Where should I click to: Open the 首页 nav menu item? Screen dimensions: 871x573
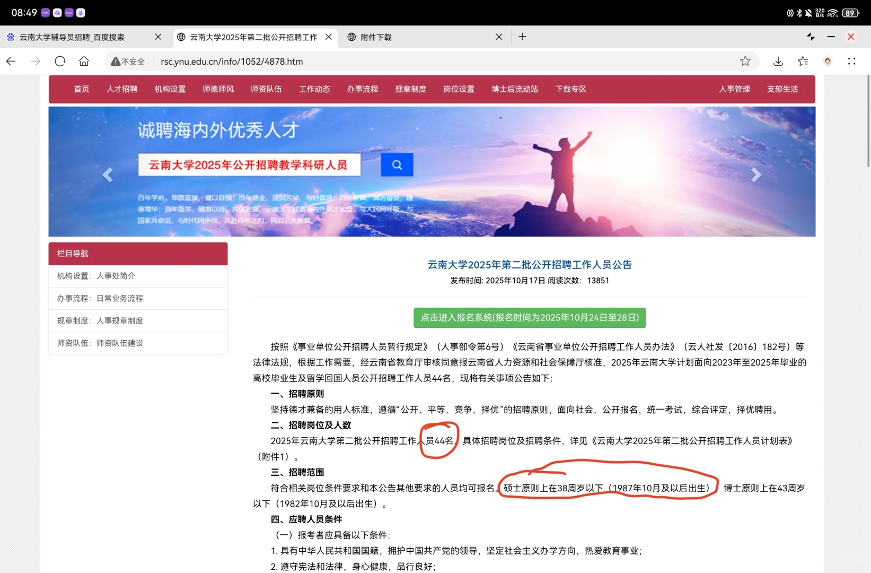click(82, 89)
